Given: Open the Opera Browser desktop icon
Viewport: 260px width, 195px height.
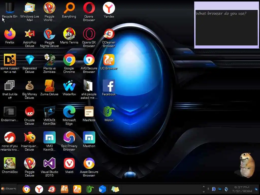Looking at the screenshot, I should [x=89, y=12].
